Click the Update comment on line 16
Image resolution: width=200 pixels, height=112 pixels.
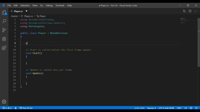[49, 70]
